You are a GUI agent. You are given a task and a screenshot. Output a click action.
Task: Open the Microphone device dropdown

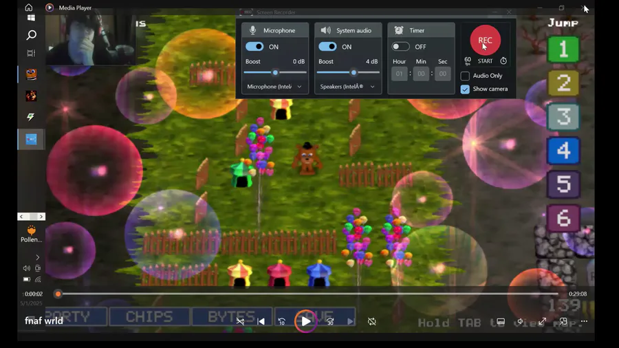click(x=274, y=87)
